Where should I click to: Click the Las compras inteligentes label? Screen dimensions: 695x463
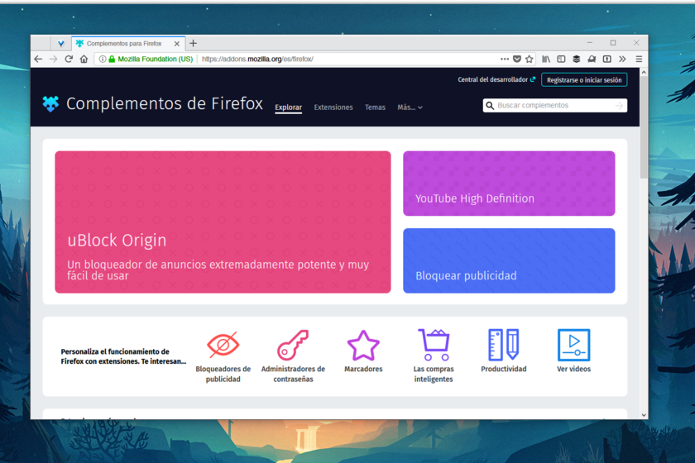pos(434,374)
